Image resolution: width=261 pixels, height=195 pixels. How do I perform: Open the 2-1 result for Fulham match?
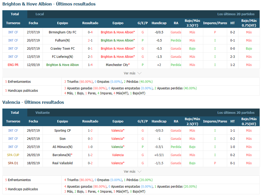click(x=90, y=40)
